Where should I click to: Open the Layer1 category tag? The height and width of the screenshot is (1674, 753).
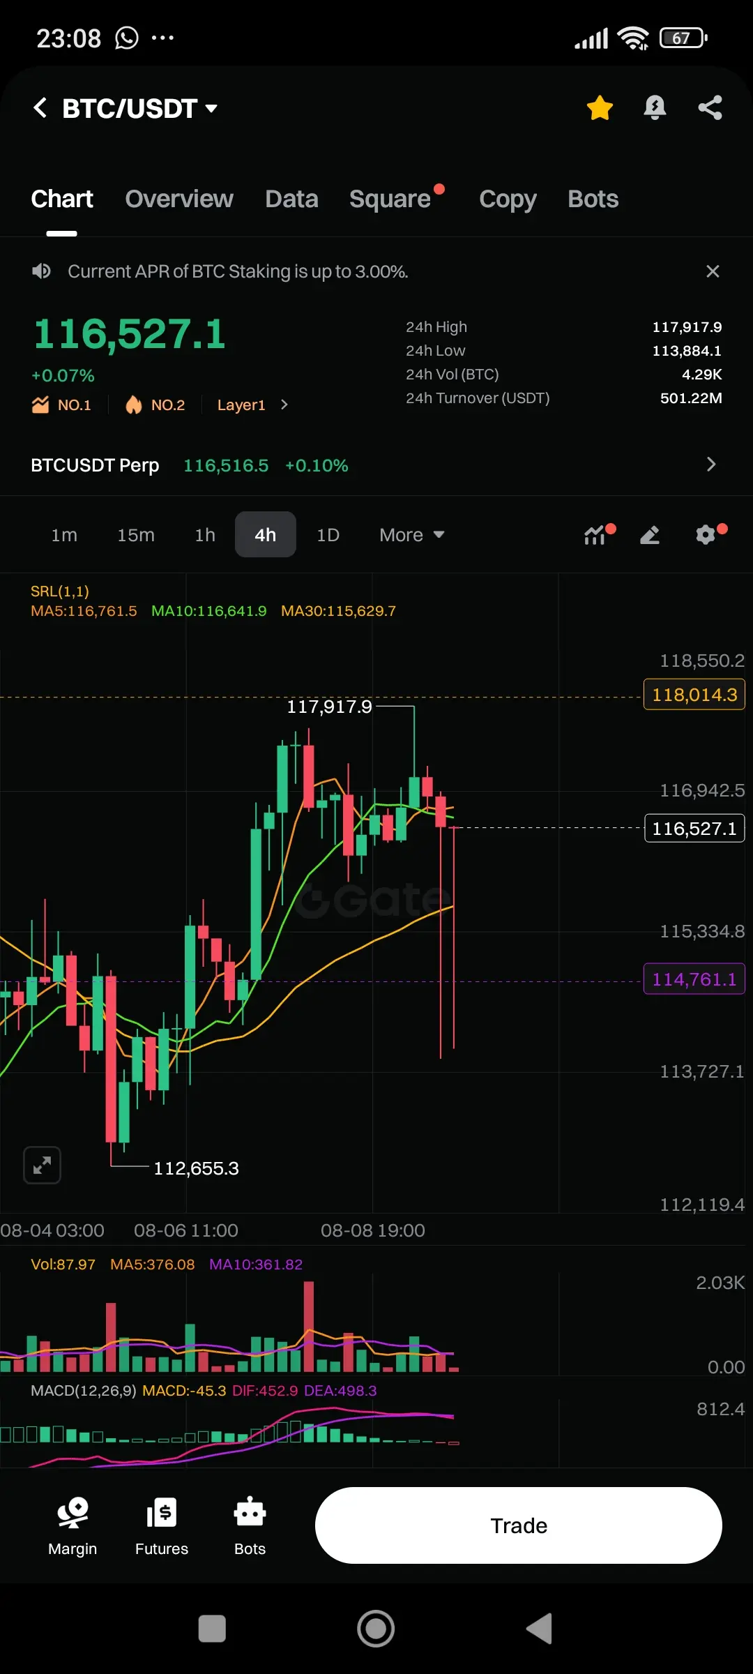click(x=241, y=405)
